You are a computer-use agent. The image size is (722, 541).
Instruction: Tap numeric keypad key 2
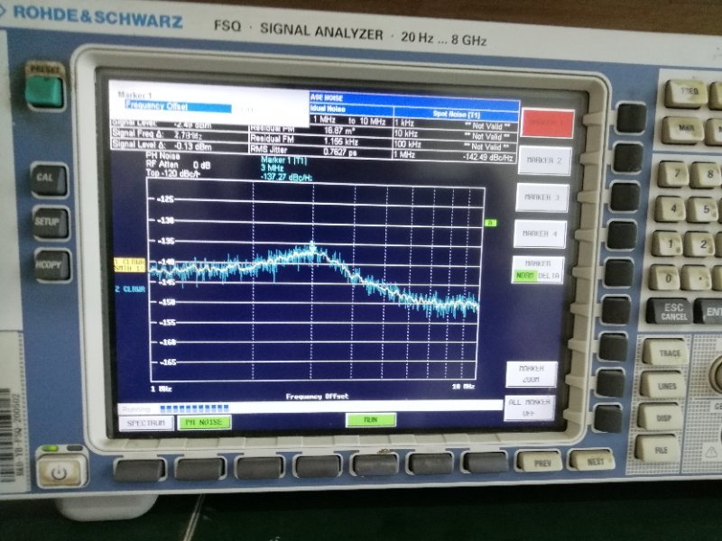(700, 244)
